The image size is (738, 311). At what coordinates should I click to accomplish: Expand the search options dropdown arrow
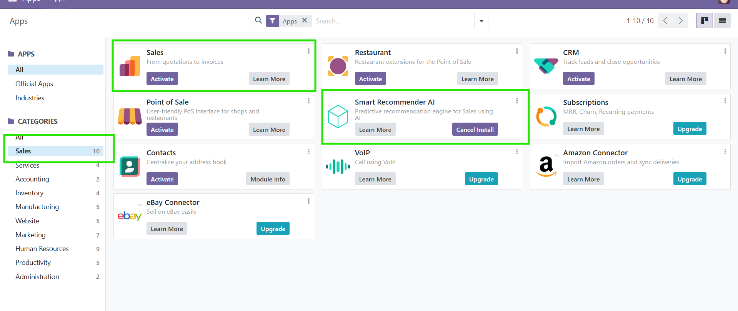tap(481, 21)
